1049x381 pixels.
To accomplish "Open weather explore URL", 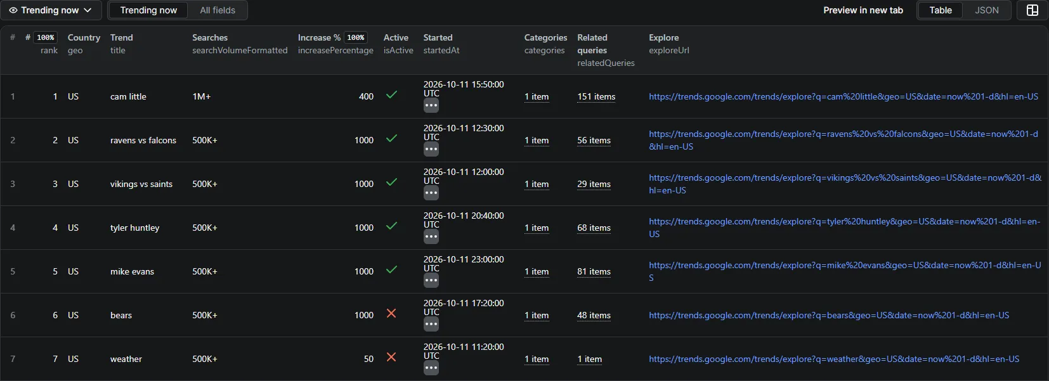I will tap(834, 359).
